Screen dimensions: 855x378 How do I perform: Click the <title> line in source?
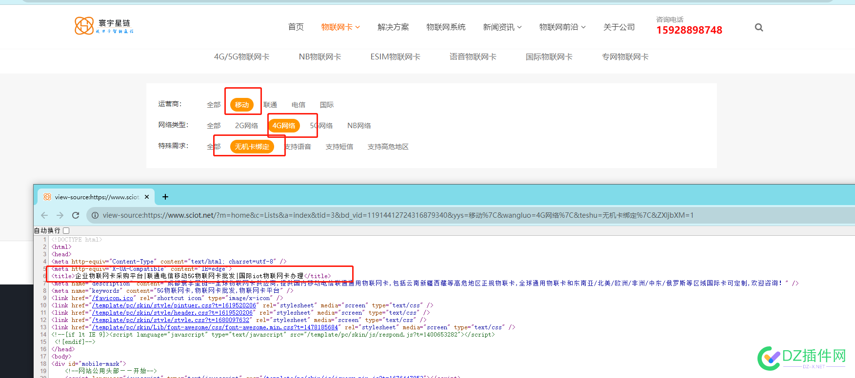point(191,276)
